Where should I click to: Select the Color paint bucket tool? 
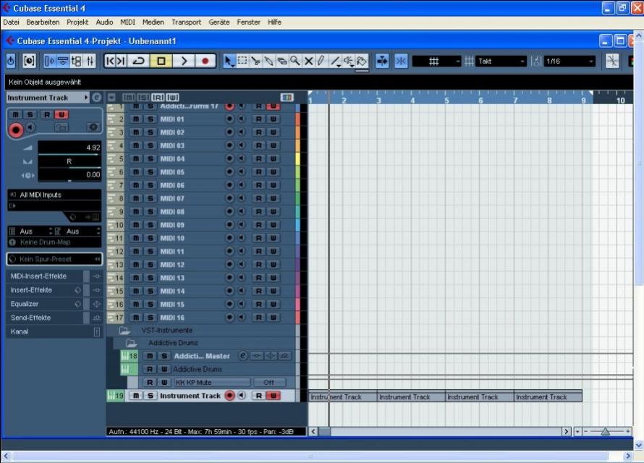click(361, 61)
